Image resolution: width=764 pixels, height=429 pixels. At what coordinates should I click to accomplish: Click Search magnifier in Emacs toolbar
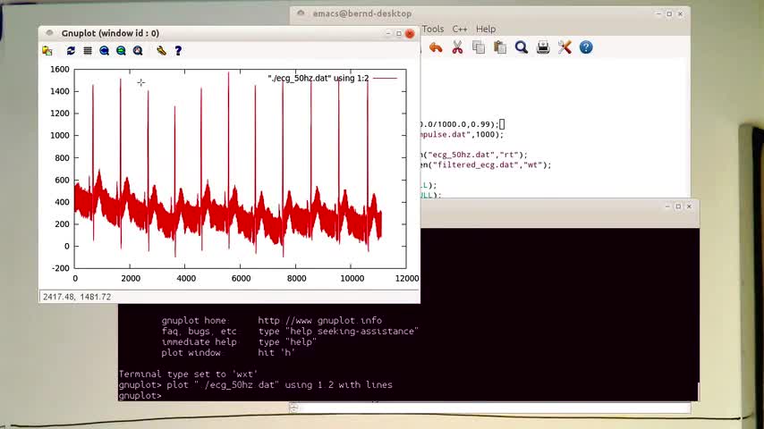pyautogui.click(x=522, y=47)
